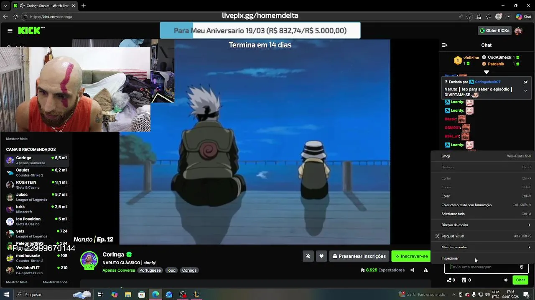This screenshot has height=300, width=535.
Task: Open recommended channel Gaules
Action: pyautogui.click(x=37, y=172)
